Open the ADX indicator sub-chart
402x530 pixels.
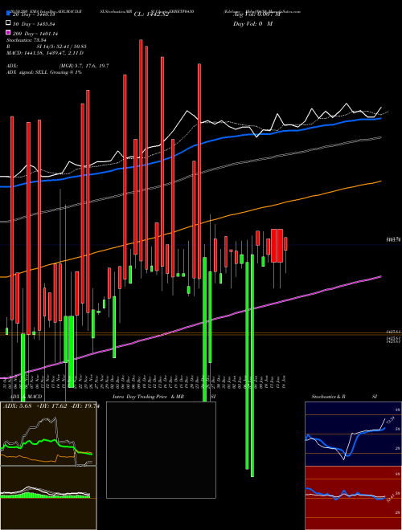48,434
